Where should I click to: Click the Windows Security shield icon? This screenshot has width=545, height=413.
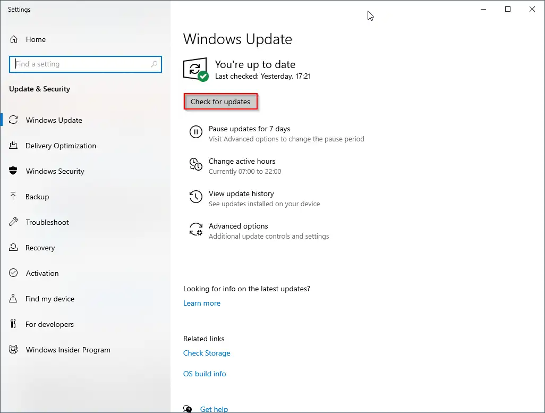(13, 171)
